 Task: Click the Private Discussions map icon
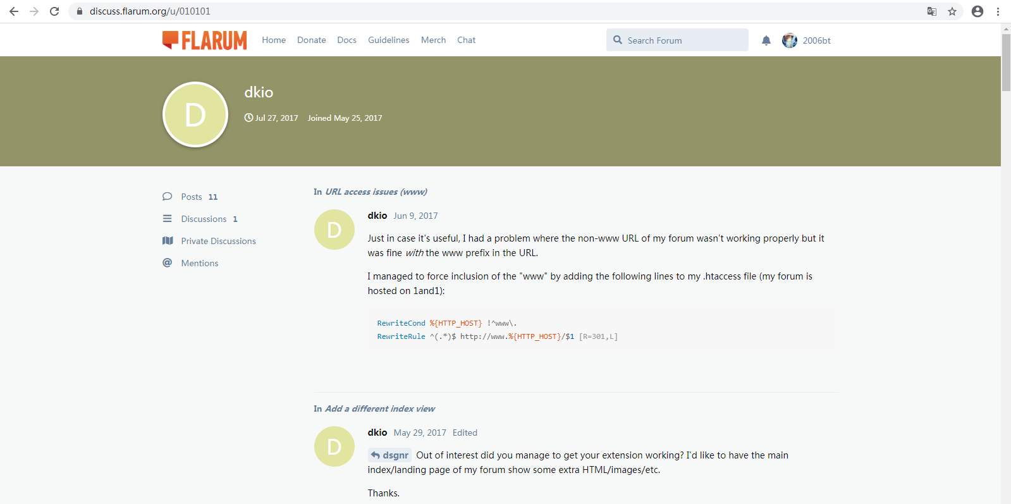[168, 241]
